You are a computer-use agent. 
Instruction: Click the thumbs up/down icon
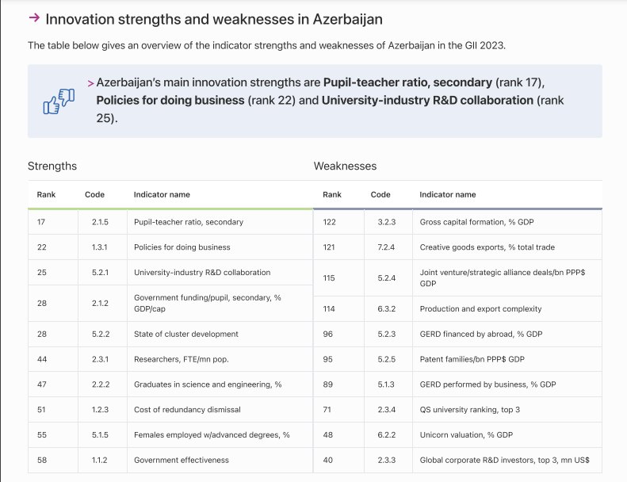[58, 101]
